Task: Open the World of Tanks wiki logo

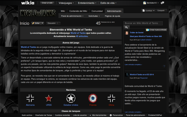Action: [38, 13]
